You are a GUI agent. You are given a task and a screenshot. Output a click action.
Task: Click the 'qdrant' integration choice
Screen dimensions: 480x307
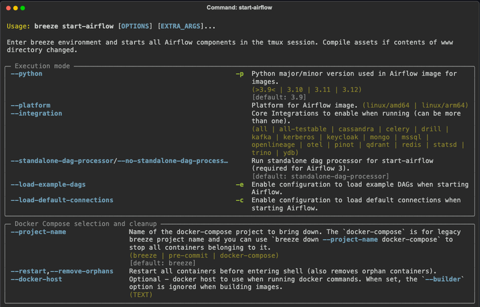tap(378, 145)
